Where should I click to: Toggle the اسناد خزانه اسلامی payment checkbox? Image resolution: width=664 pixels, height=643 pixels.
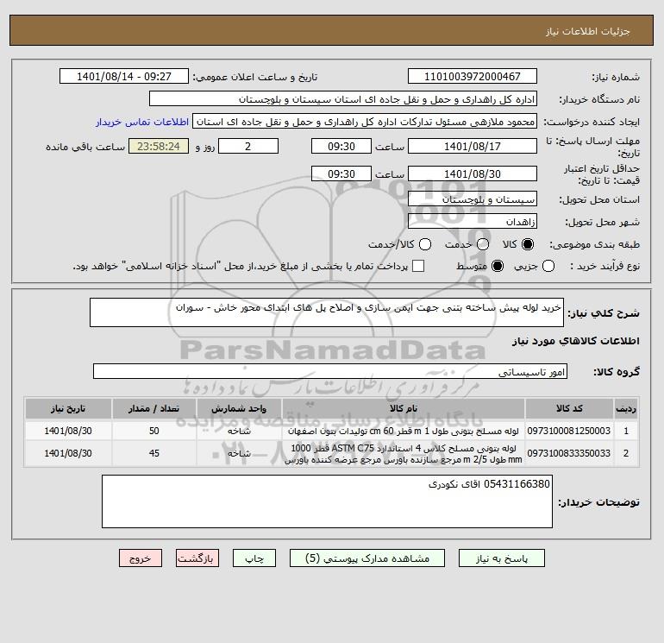[x=418, y=266]
